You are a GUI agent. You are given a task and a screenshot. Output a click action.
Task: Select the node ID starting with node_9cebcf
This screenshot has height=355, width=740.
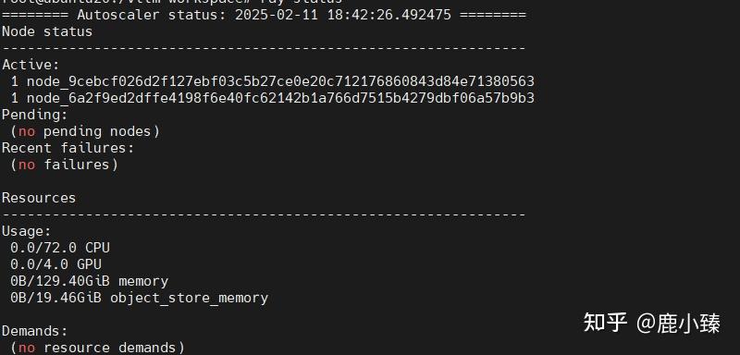coord(280,81)
